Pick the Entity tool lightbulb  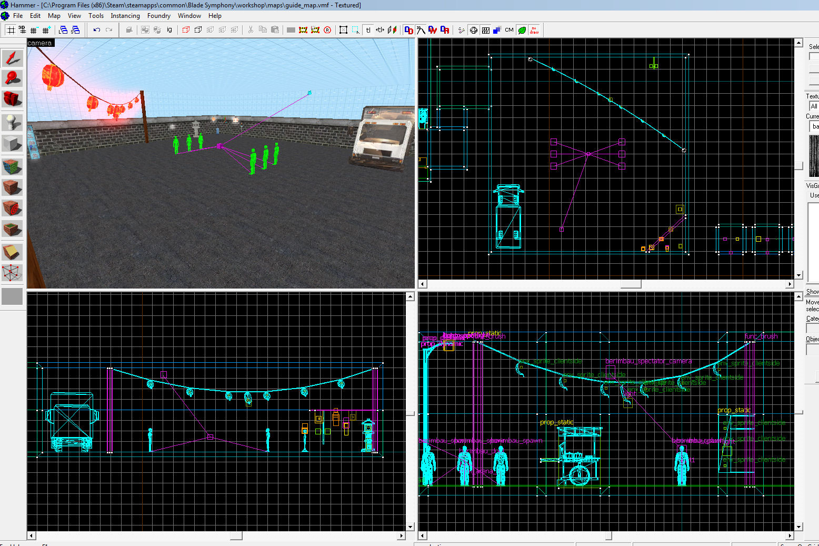(12, 122)
